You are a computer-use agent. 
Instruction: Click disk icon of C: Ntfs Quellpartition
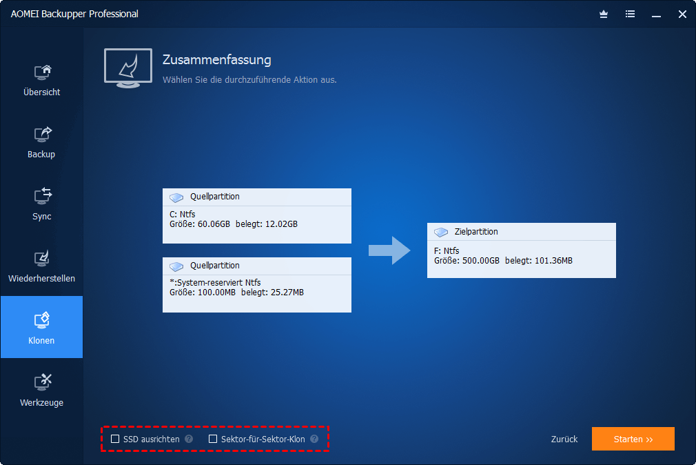coord(176,197)
